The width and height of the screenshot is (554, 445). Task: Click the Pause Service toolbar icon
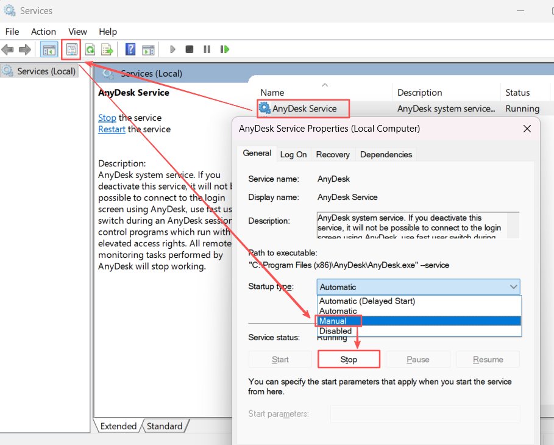tap(207, 49)
